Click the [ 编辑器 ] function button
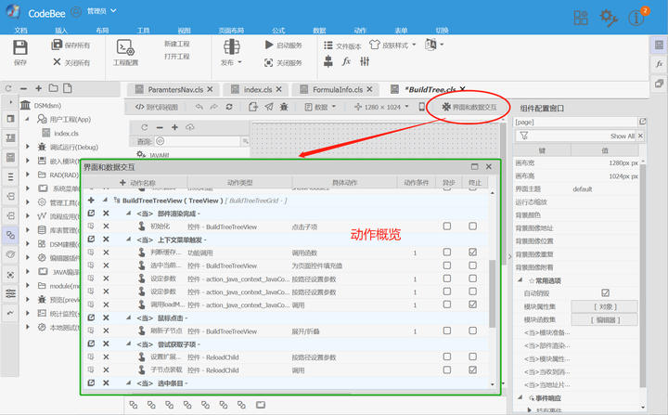The image size is (668, 415). click(x=605, y=319)
